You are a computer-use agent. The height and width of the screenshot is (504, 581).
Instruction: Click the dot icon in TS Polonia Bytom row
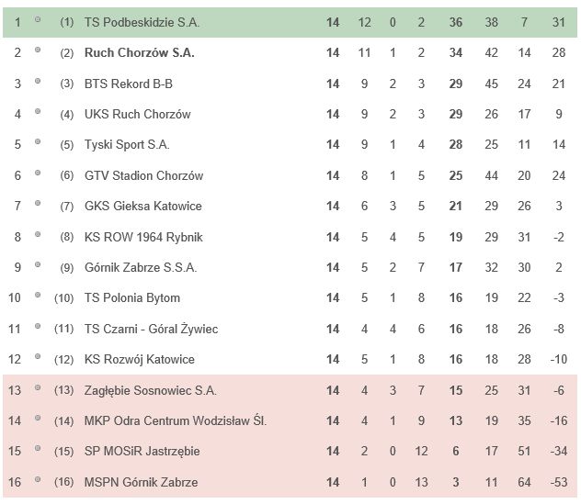[38, 295]
